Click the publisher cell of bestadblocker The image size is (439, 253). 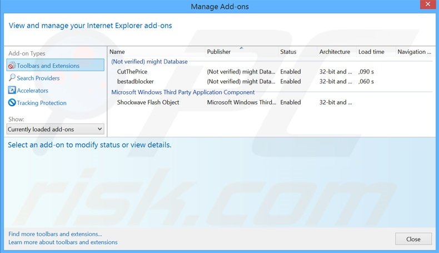click(241, 82)
